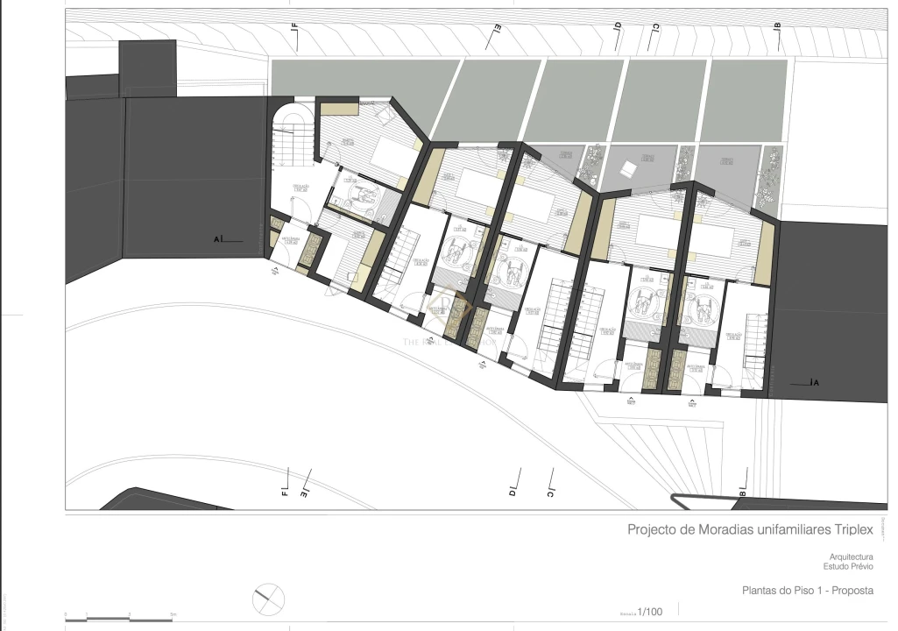This screenshot has height=631, width=898.
Task: Select section marker A on the right side
Action: [x=814, y=383]
